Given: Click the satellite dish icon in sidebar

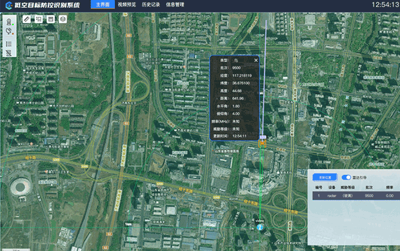Looking at the screenshot, I should coord(9,32).
